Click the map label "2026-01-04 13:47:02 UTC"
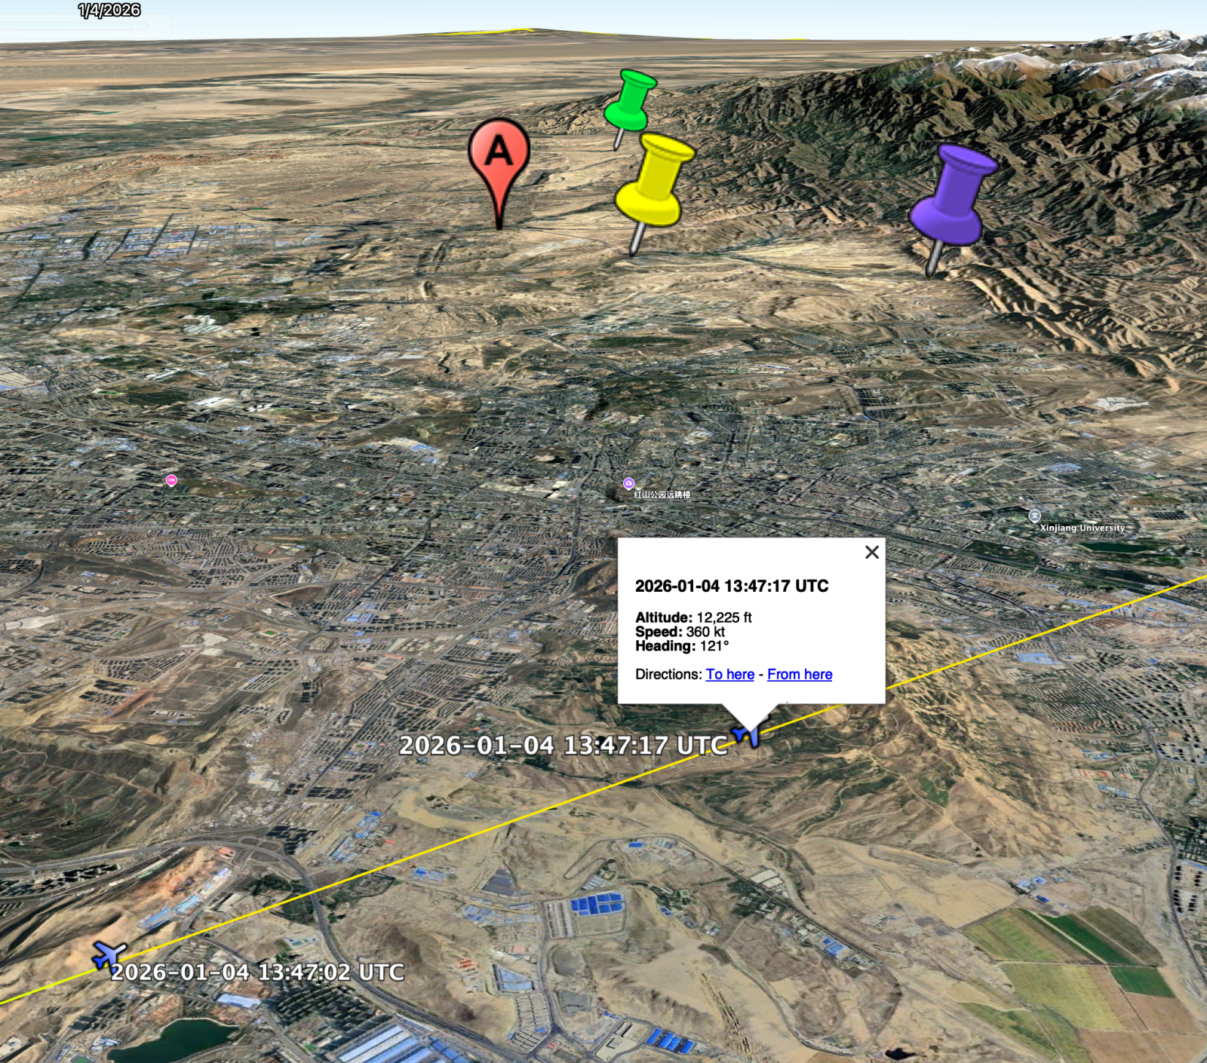 pos(257,972)
